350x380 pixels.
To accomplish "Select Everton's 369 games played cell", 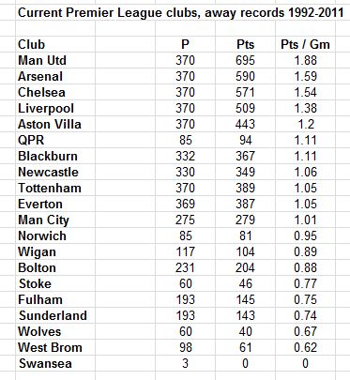I will click(x=185, y=204).
